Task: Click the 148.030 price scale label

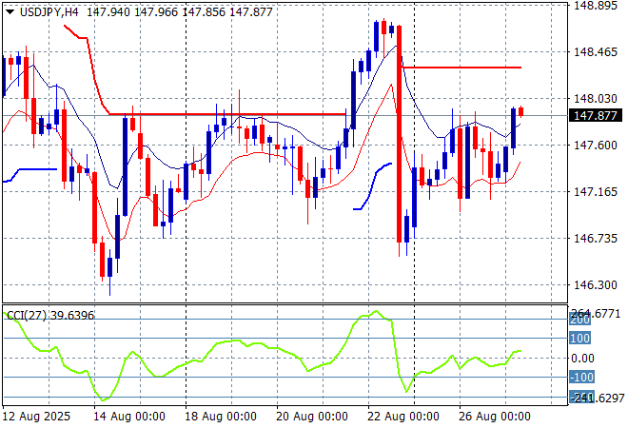Action: click(595, 99)
